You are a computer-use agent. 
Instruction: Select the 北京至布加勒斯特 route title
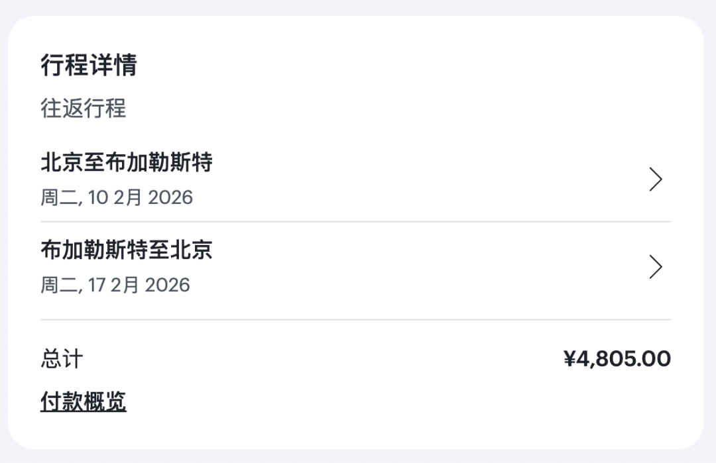pyautogui.click(x=127, y=162)
